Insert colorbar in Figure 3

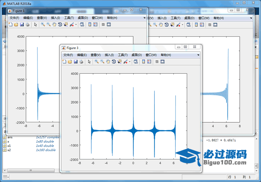(x=143, y=62)
